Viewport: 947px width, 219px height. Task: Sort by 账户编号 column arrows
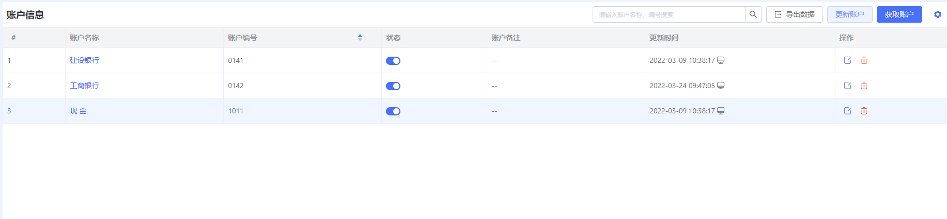[x=360, y=38]
